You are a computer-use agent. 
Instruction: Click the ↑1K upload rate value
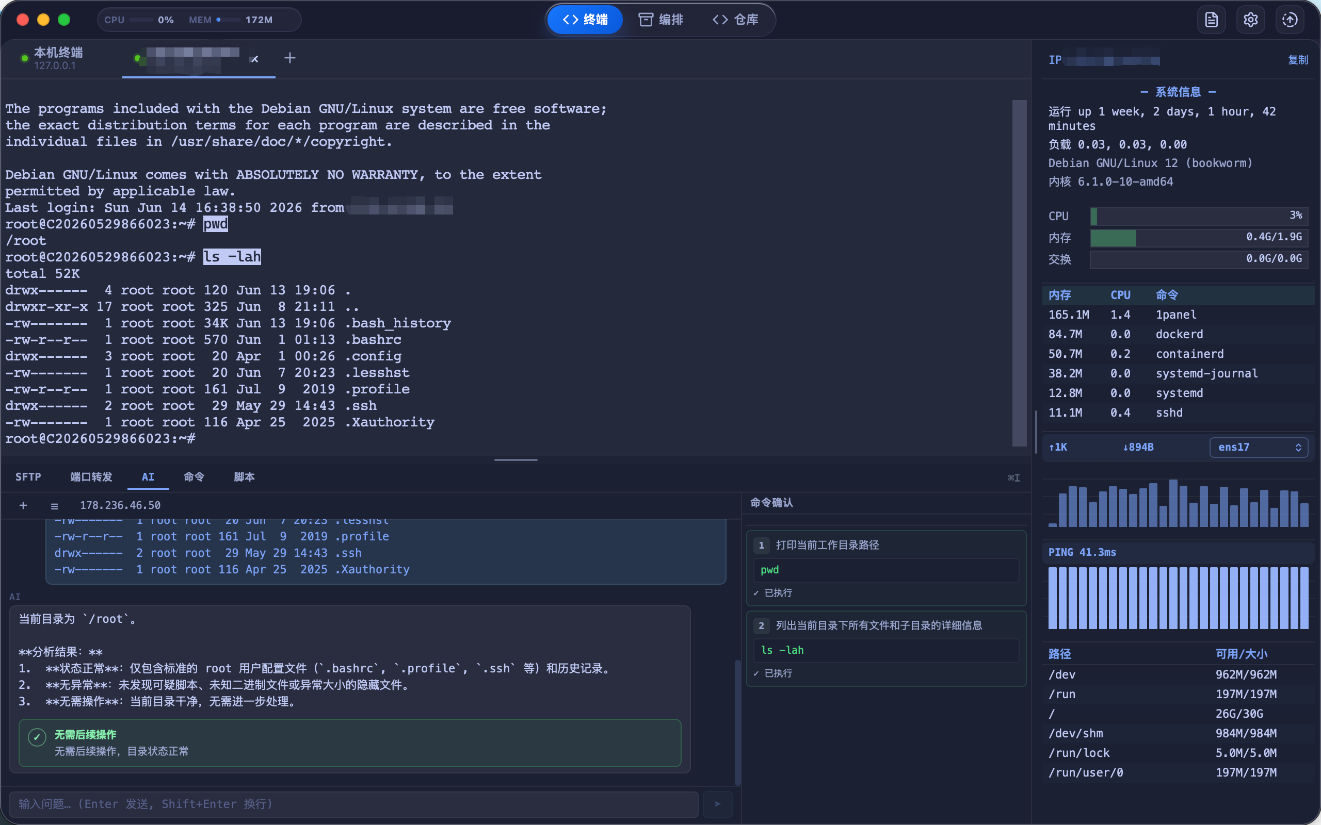pos(1058,448)
